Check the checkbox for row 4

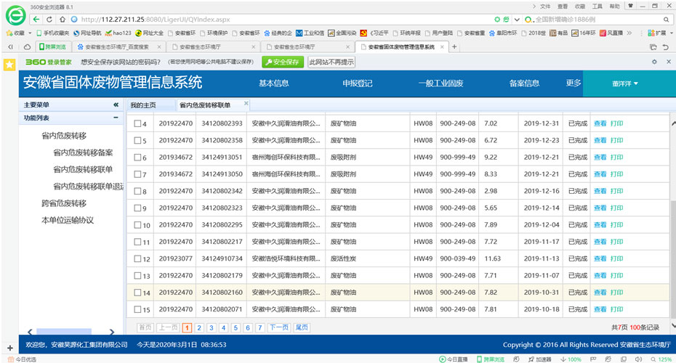(137, 123)
